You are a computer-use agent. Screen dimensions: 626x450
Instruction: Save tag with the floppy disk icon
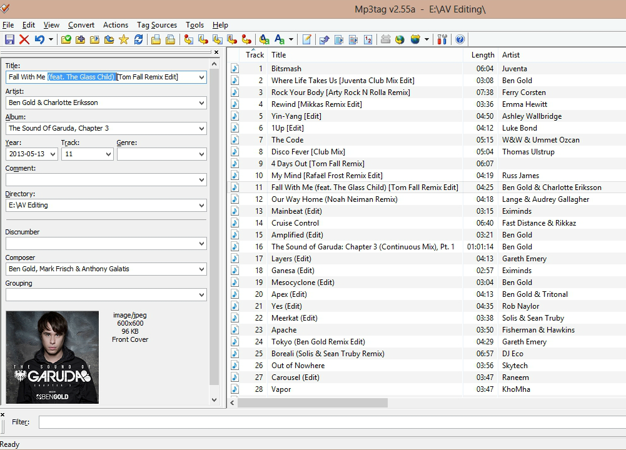coord(9,39)
